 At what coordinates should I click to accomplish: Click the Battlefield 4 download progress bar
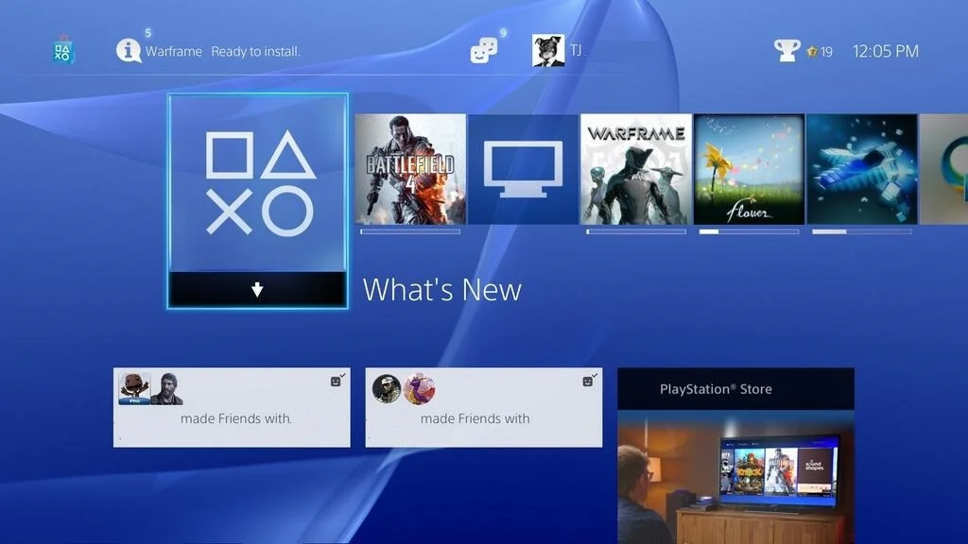point(410,232)
